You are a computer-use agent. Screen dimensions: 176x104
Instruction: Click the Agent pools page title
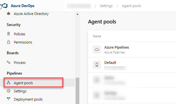[102, 22]
